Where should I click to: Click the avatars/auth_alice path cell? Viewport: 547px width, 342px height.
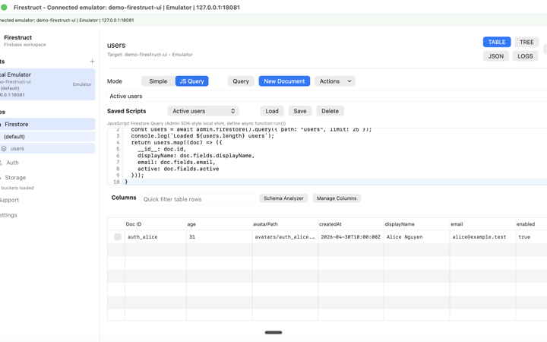[285, 237]
